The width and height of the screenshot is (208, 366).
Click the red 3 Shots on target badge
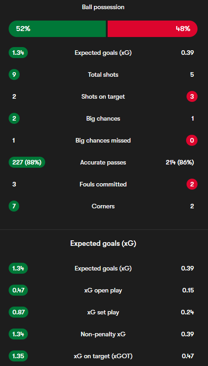(192, 96)
